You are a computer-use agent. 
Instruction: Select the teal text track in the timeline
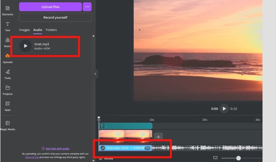pos(126,126)
